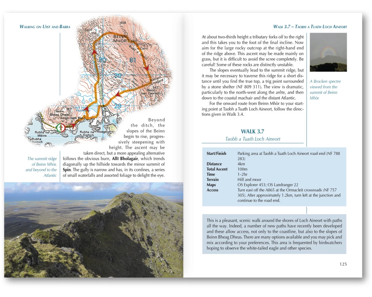The width and height of the screenshot is (372, 297).
Task: Click the red route arrow below grid number 81
Action: click(x=146, y=68)
